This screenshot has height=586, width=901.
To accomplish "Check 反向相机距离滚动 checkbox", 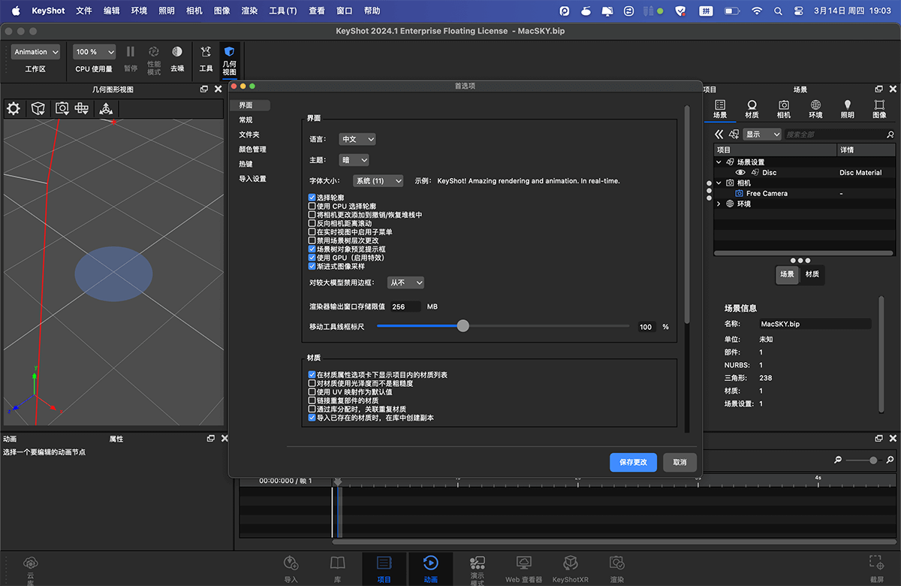I will click(312, 223).
